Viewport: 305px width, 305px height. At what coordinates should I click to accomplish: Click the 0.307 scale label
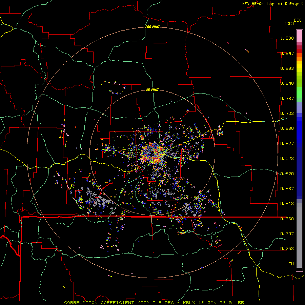point(287,233)
